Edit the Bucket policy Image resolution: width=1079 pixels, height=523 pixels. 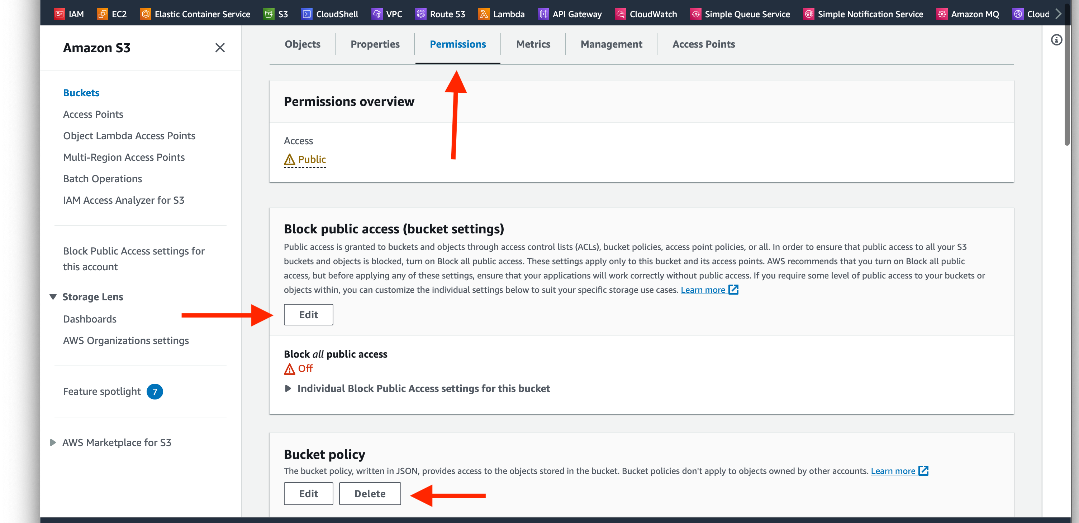point(308,494)
